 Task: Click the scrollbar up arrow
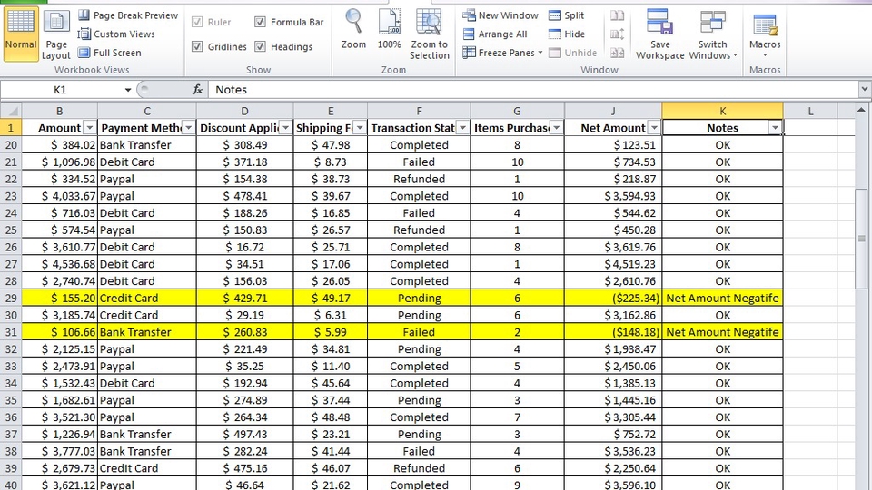coord(861,110)
